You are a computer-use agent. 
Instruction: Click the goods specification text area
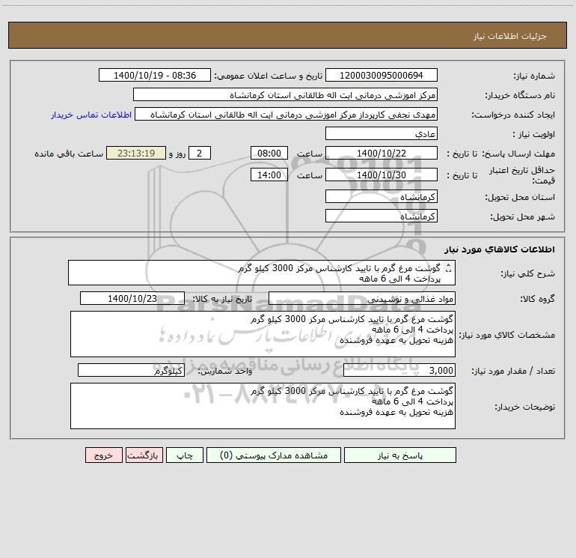pos(263,334)
